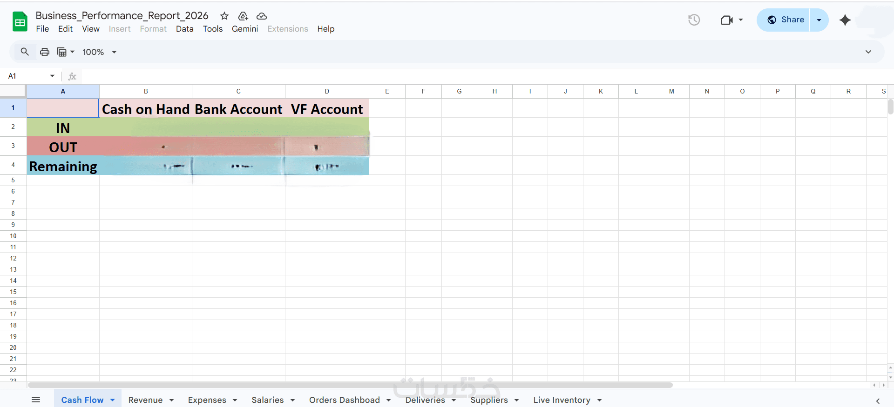Open the Gemini menu
The height and width of the screenshot is (407, 894).
(x=245, y=29)
